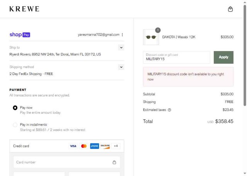
Task: Select the Pay now radio option
Action: click(15, 108)
